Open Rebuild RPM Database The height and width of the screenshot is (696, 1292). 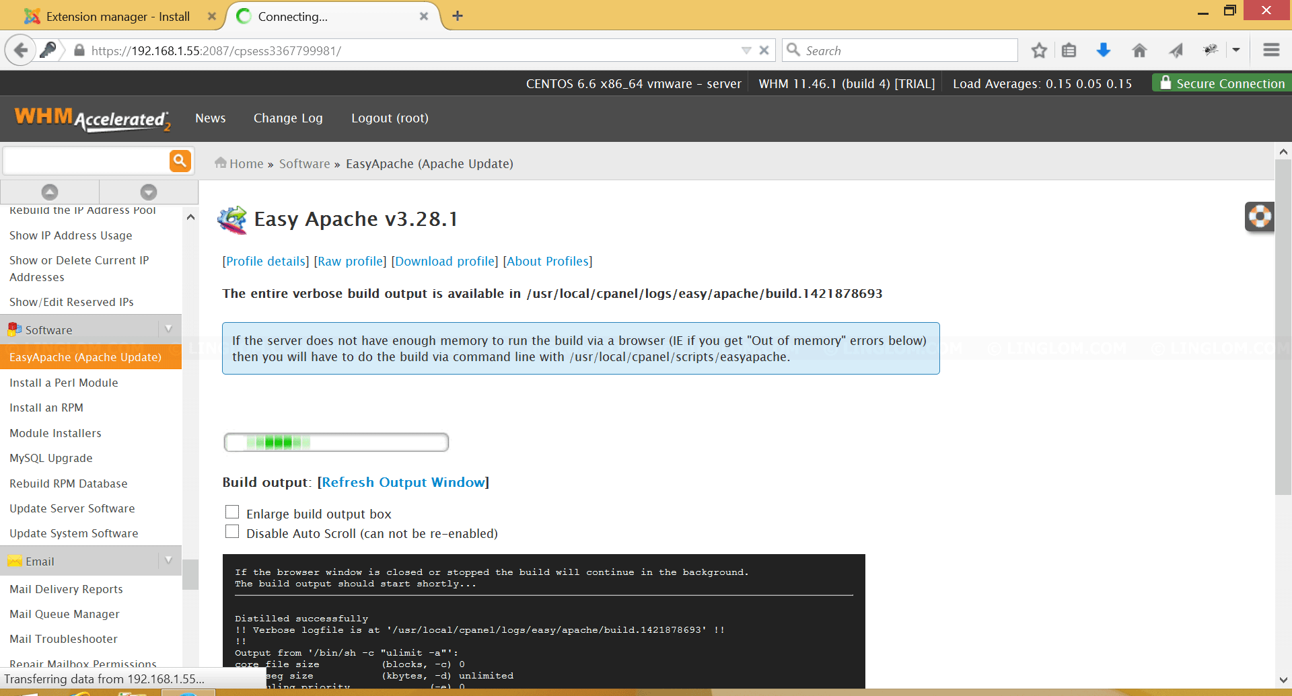(x=68, y=484)
